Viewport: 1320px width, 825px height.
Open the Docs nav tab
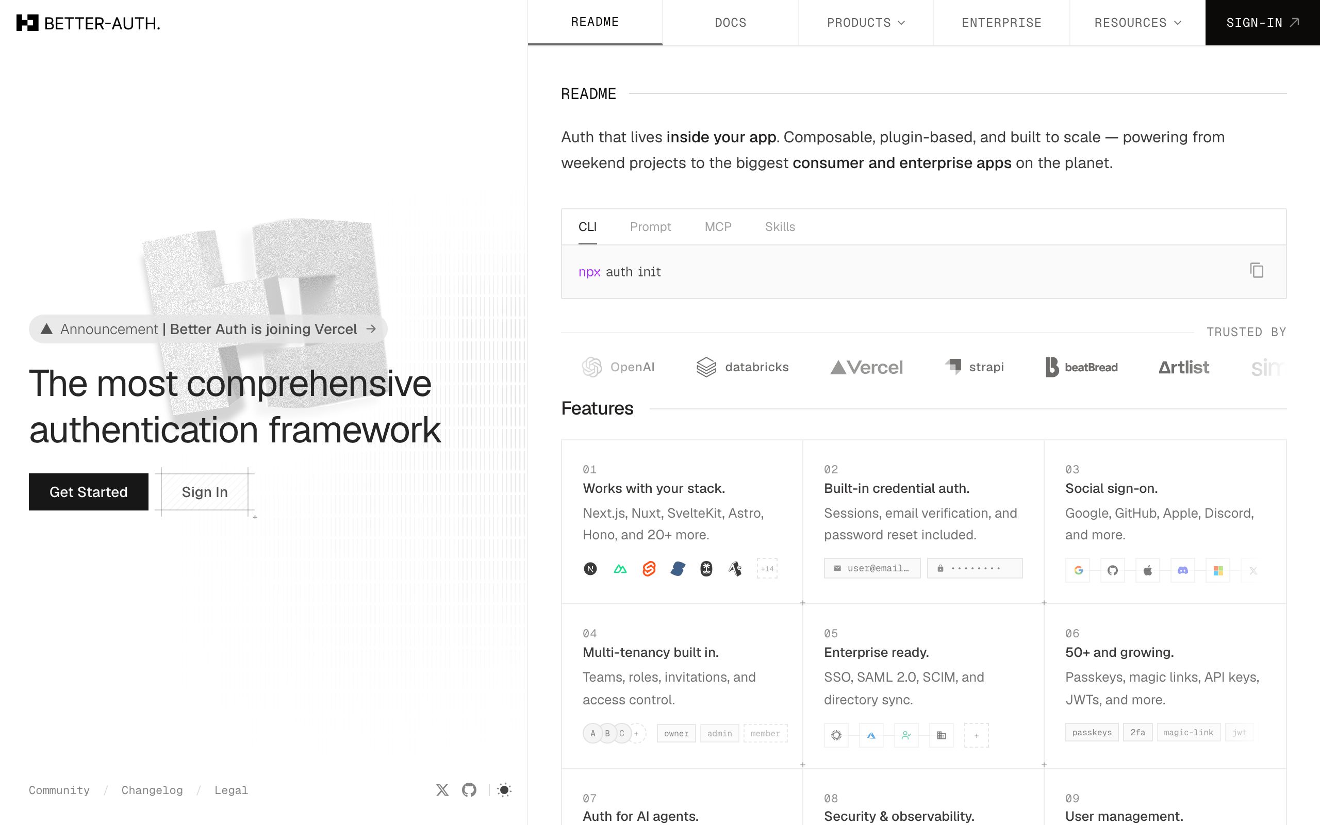pyautogui.click(x=730, y=23)
